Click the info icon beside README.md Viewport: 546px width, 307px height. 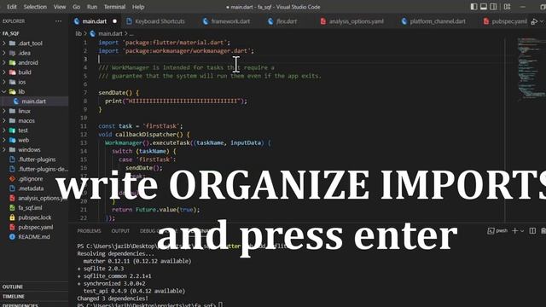[12, 237]
